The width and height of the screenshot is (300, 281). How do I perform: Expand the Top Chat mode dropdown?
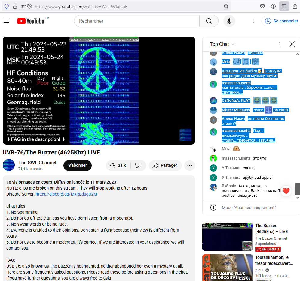pyautogui.click(x=222, y=44)
